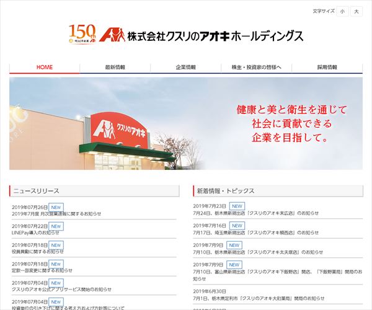The height and width of the screenshot is (310, 372).
Task: Open the 採用情報 navigation tab
Action: 327,68
